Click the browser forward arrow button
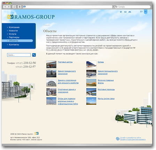 pos(9,7)
